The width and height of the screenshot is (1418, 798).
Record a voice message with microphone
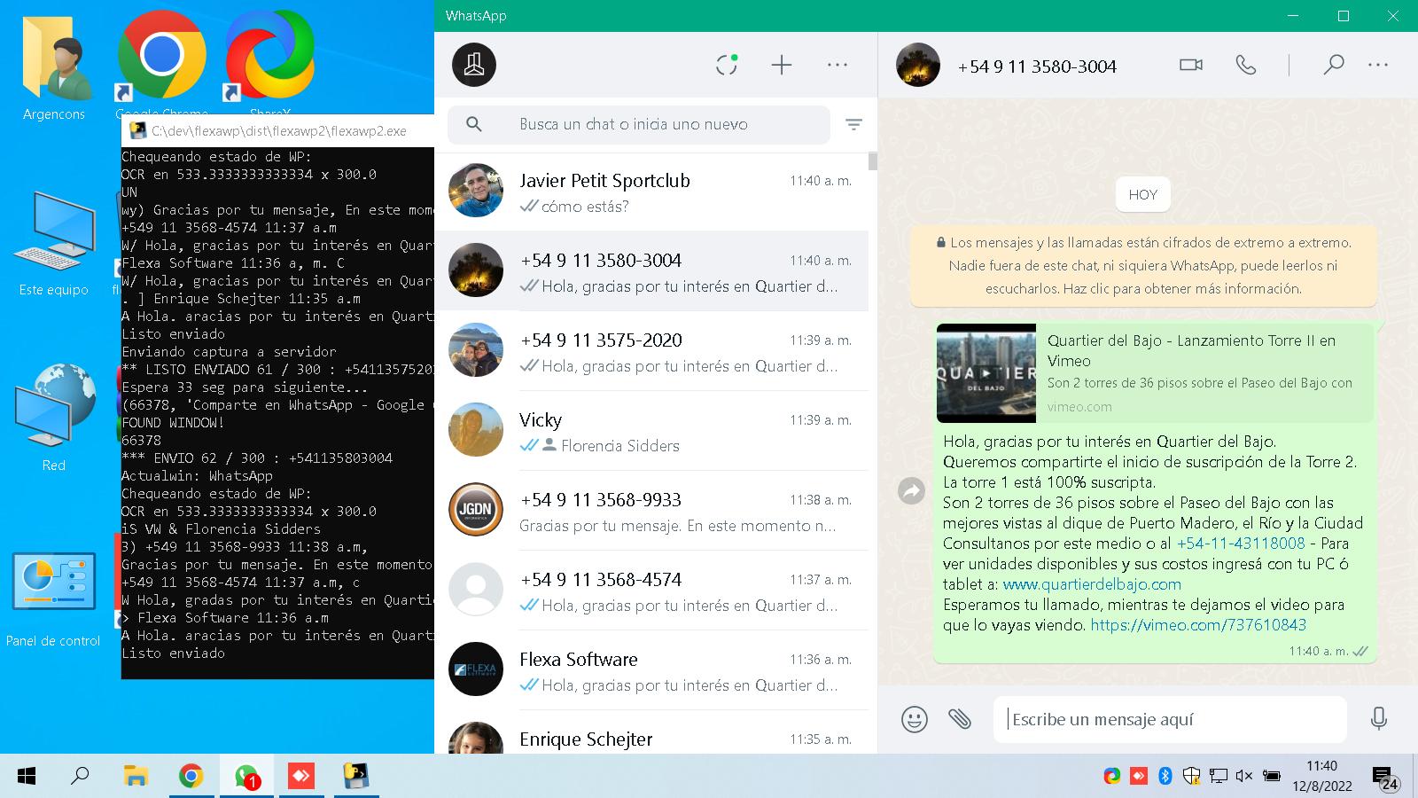click(x=1378, y=719)
